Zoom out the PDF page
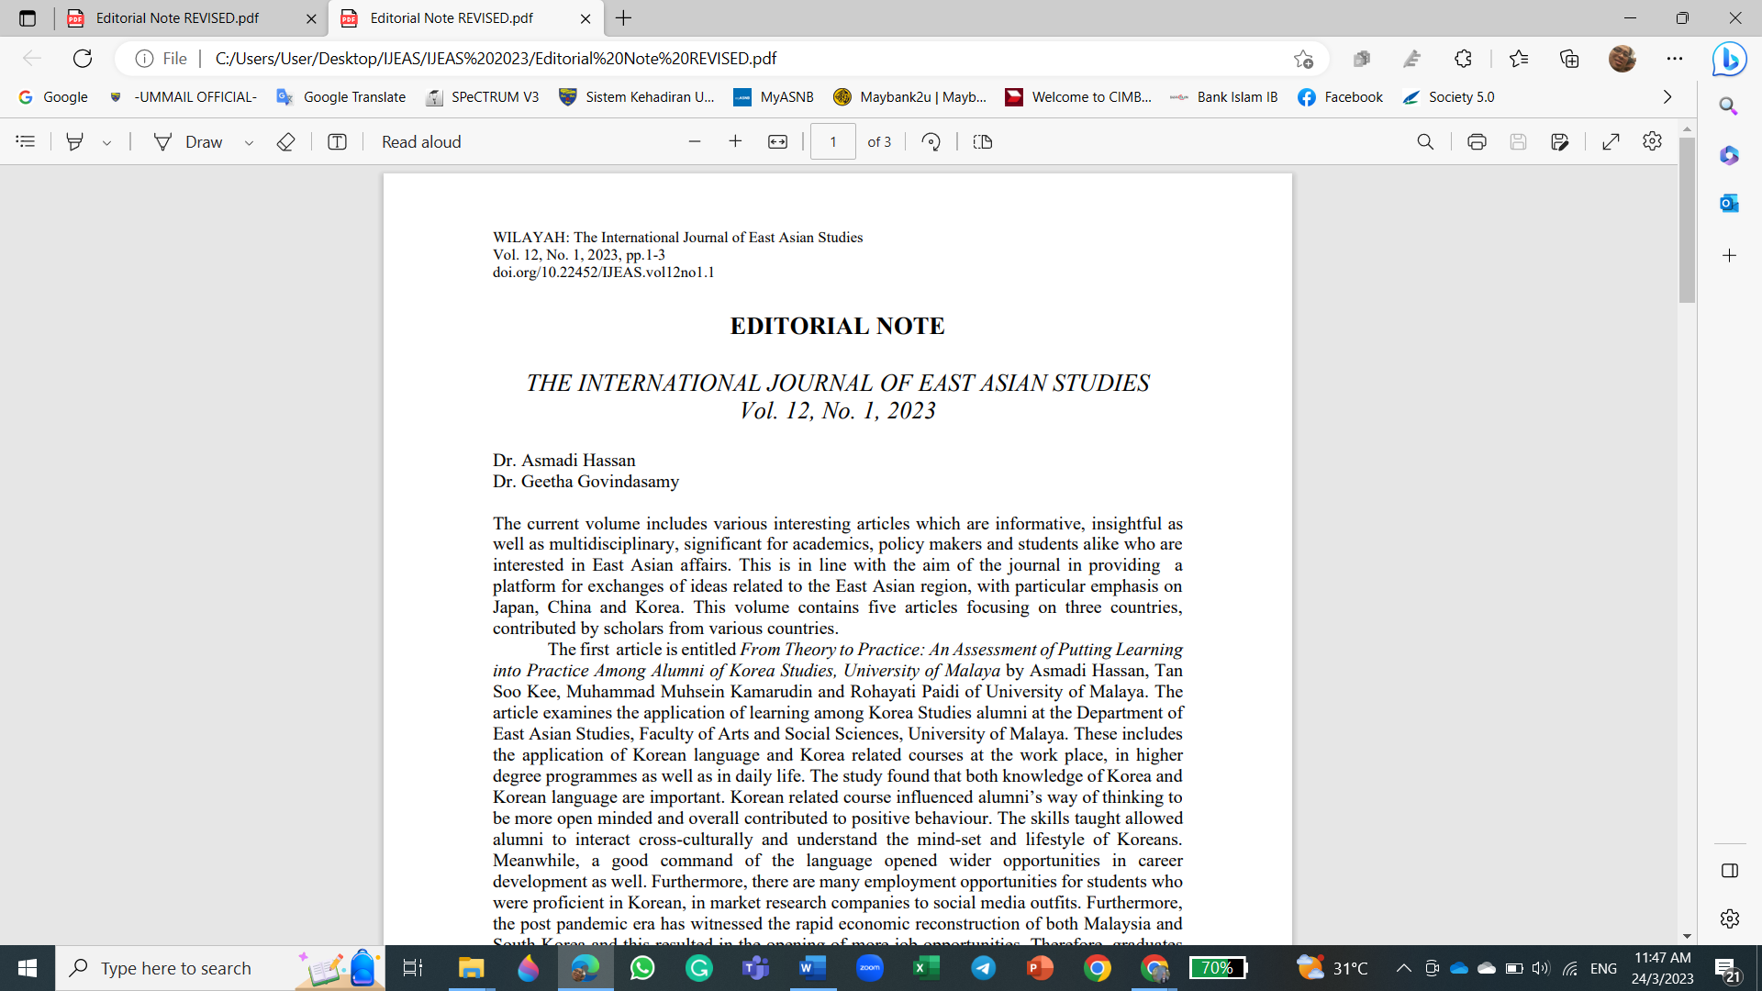 click(695, 141)
